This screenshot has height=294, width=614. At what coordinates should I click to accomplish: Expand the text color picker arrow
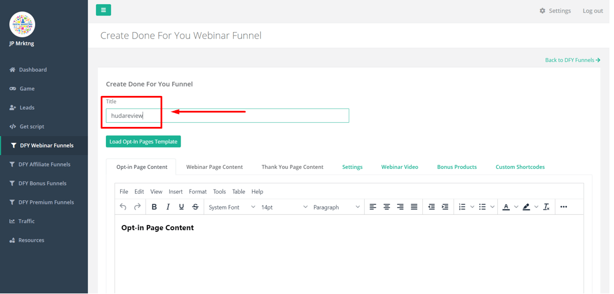click(x=516, y=207)
